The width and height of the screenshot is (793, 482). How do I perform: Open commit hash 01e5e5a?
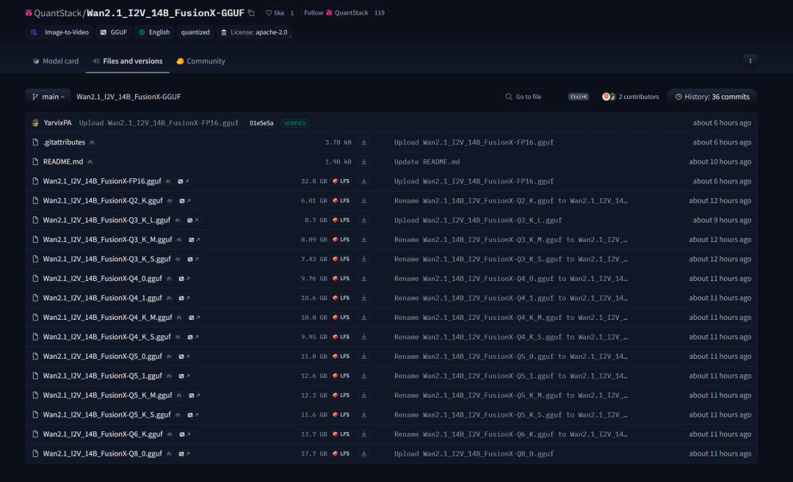coord(261,123)
